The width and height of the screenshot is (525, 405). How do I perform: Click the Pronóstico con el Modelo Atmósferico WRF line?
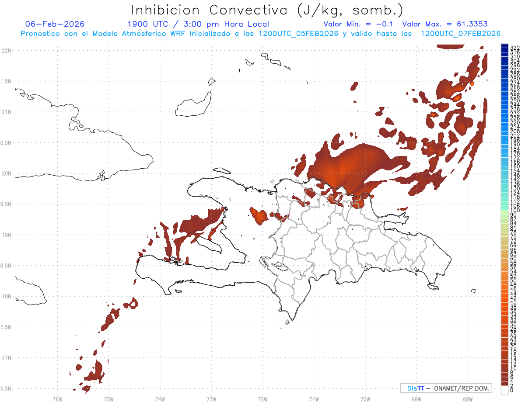[x=260, y=34]
